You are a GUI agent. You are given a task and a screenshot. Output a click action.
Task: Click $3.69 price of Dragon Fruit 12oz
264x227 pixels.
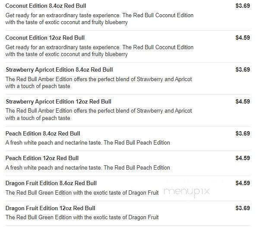pyautogui.click(x=242, y=208)
